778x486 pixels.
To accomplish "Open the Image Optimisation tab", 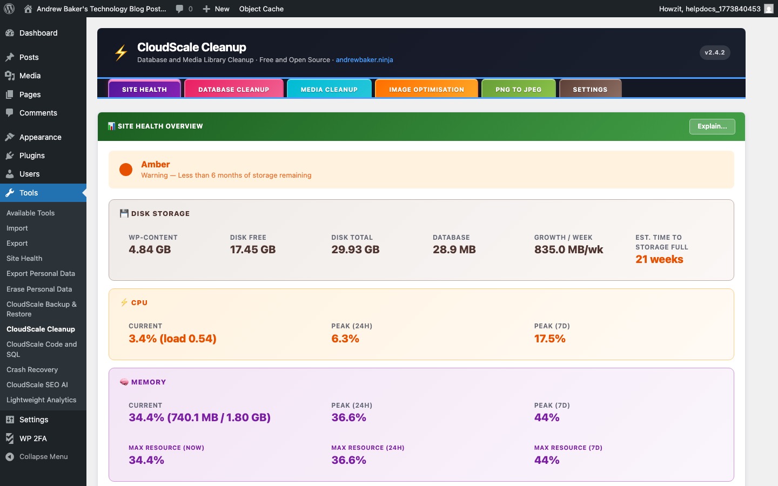I will pyautogui.click(x=426, y=89).
